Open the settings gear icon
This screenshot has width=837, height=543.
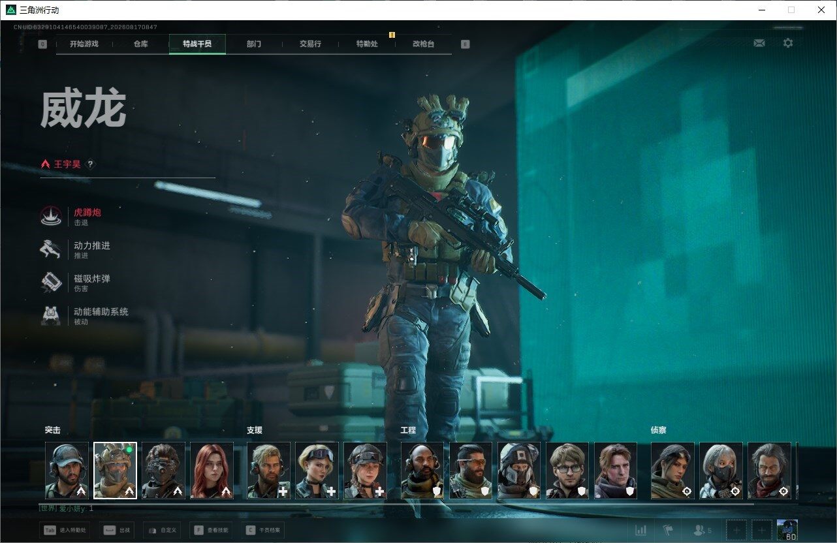click(788, 43)
